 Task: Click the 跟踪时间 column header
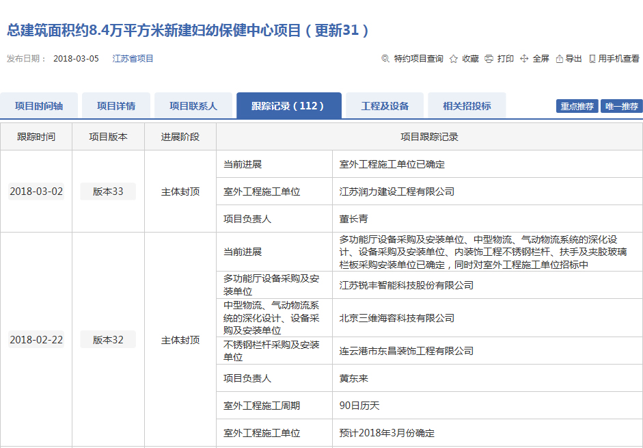(x=36, y=137)
